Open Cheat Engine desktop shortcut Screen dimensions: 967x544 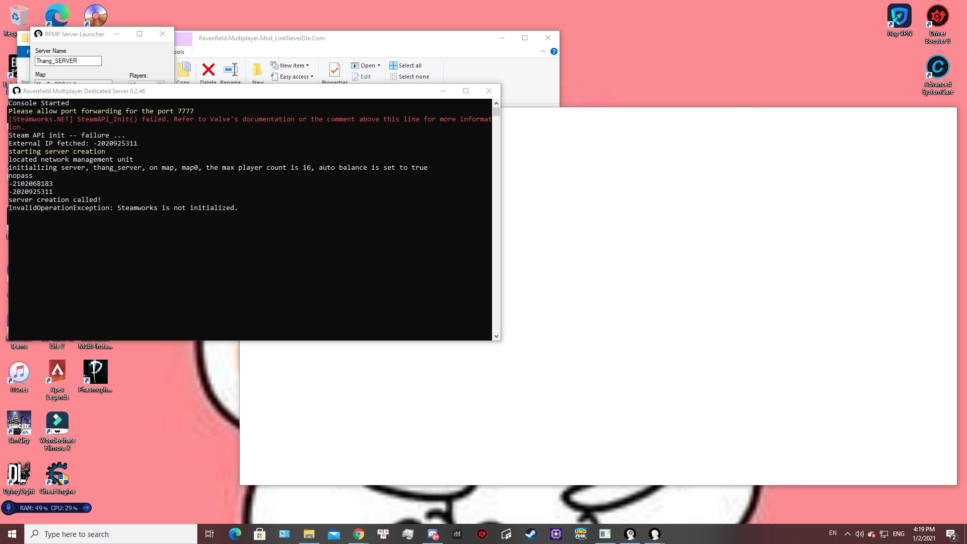point(57,478)
